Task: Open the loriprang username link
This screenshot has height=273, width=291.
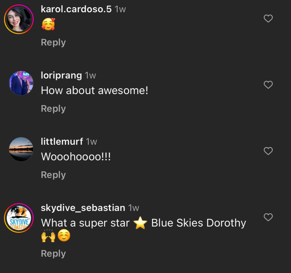Action: (61, 76)
